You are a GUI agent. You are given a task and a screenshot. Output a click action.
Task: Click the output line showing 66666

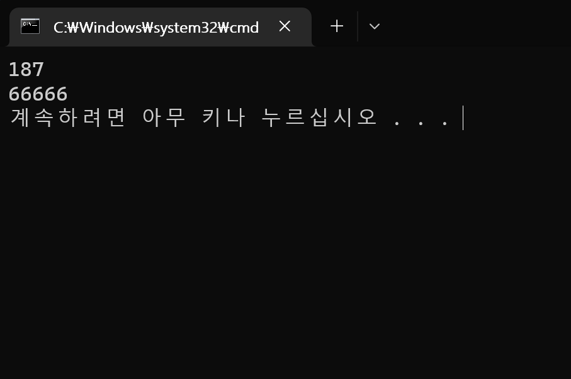[x=38, y=94]
